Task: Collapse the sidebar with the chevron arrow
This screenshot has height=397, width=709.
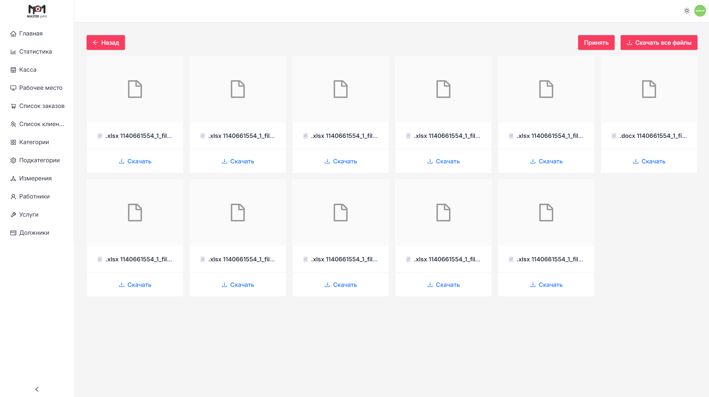Action: (37, 389)
